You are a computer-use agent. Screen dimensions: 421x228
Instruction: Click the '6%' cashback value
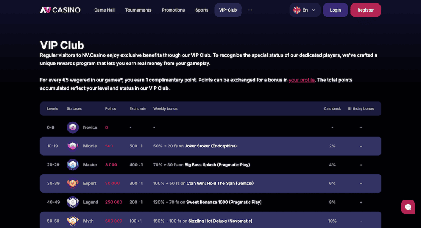click(x=332, y=184)
